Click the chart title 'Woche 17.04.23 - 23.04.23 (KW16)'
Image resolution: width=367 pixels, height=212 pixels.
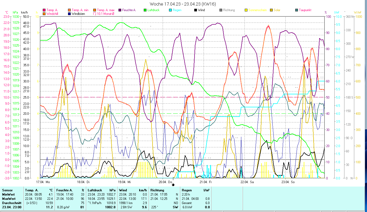[x=183, y=4]
